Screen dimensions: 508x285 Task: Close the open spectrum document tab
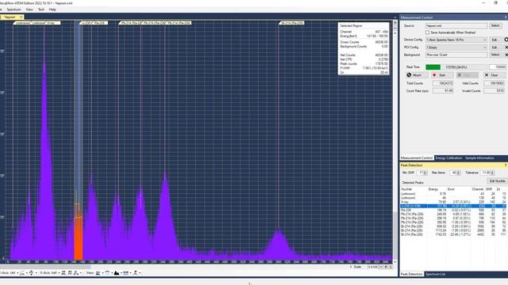click(21, 17)
